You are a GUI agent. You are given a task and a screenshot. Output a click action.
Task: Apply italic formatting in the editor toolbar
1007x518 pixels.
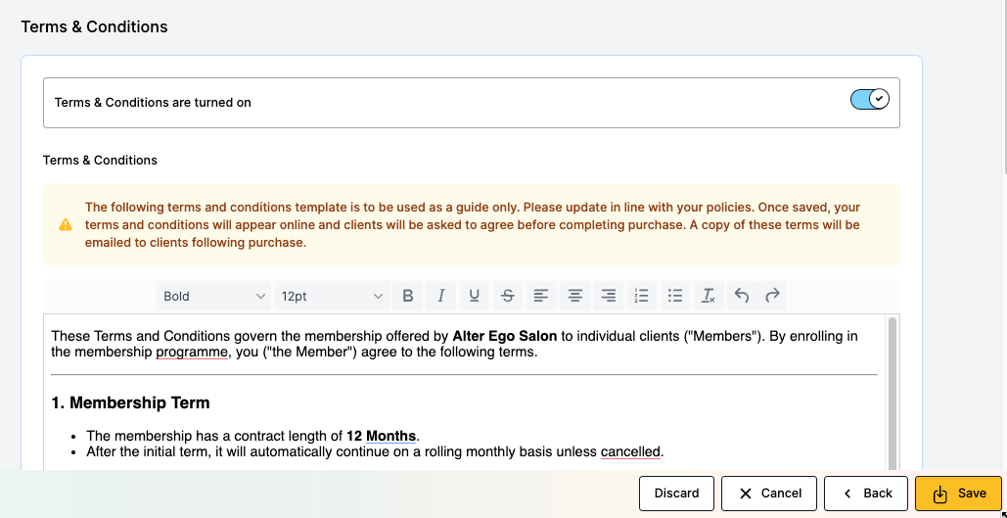coord(441,296)
